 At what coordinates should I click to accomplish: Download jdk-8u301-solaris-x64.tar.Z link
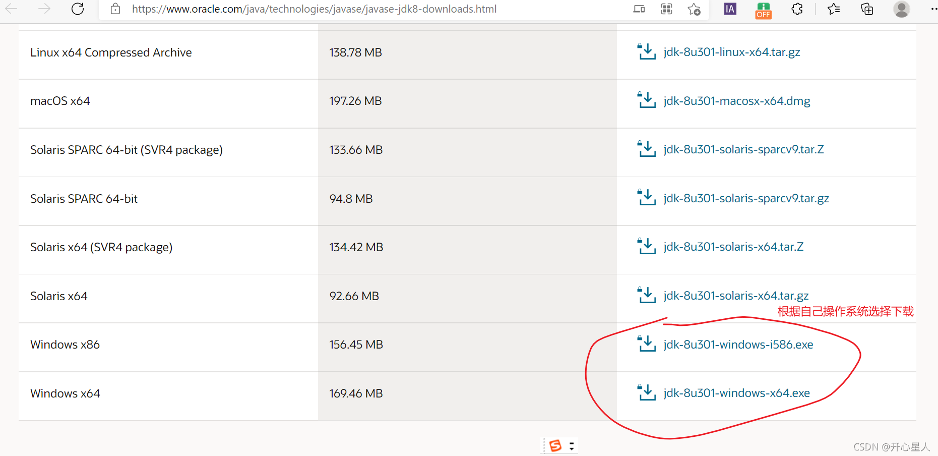point(733,247)
